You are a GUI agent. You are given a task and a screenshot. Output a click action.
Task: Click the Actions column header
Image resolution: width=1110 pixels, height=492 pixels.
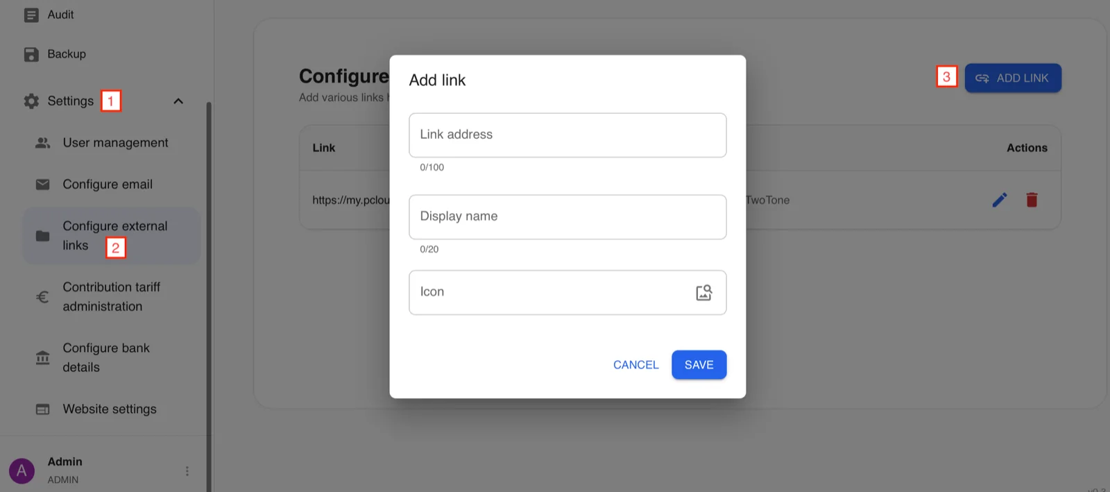1027,148
